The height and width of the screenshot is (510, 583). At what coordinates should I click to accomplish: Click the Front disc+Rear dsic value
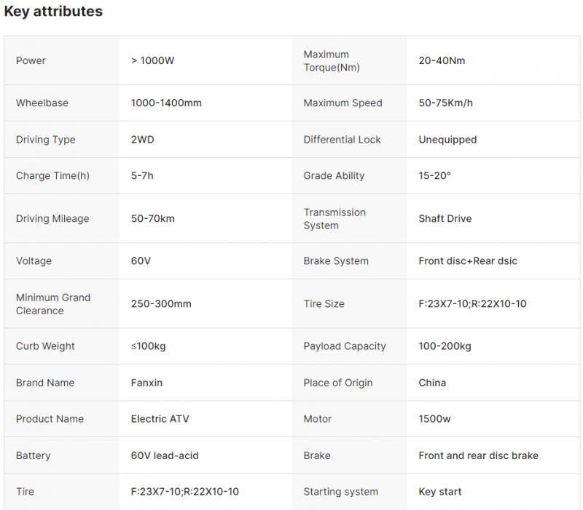(x=468, y=261)
